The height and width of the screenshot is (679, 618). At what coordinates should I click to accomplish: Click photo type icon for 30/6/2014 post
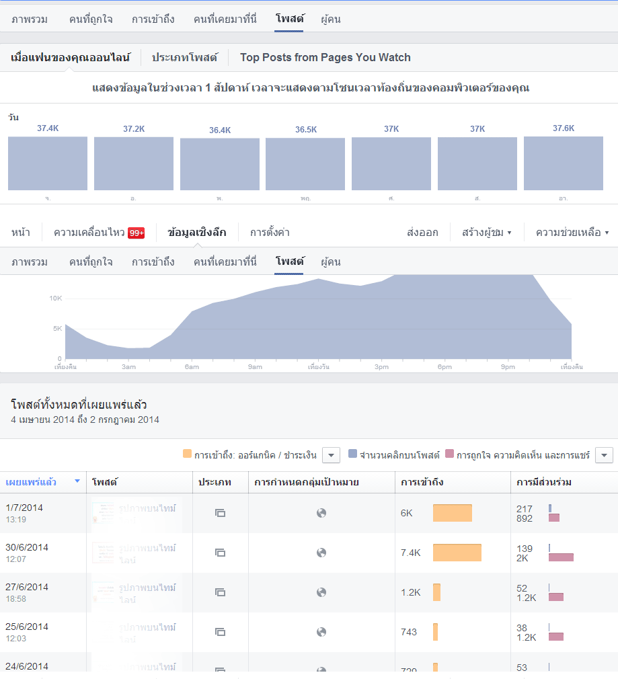(220, 553)
